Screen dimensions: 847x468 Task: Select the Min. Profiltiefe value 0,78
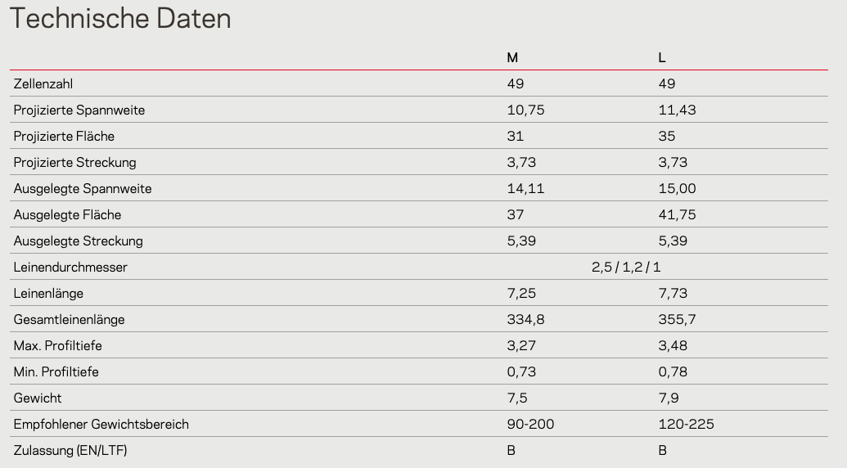point(673,372)
